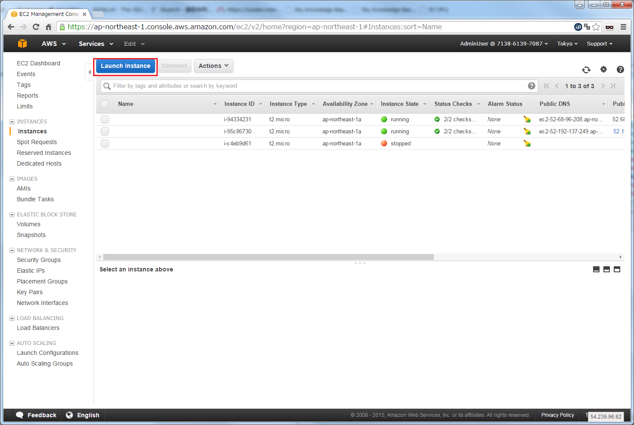Reload the page with the browser reload button

[x=36, y=27]
